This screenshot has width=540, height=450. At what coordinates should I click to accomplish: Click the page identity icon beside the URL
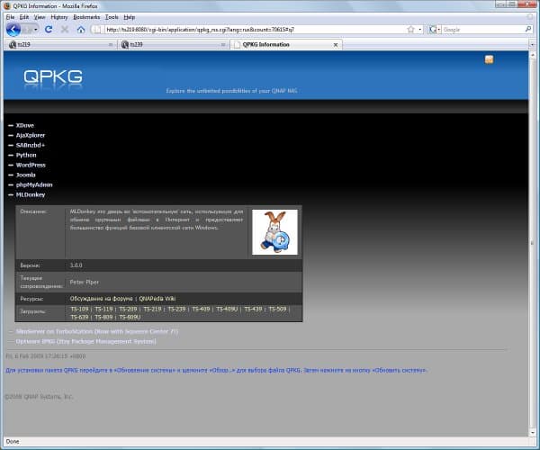[x=97, y=30]
